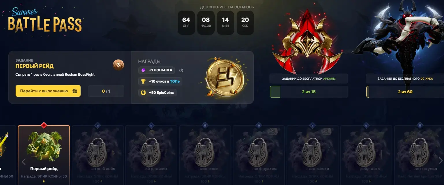Click the purple attempt orb icon
This screenshot has height=185, width=444.
coord(143,70)
